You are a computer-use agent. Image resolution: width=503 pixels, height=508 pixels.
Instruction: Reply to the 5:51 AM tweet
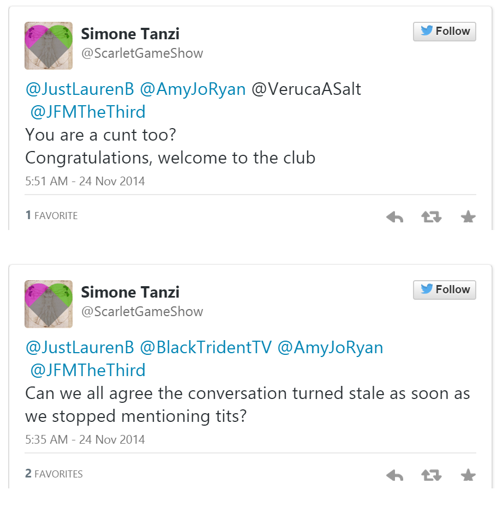pyautogui.click(x=394, y=217)
